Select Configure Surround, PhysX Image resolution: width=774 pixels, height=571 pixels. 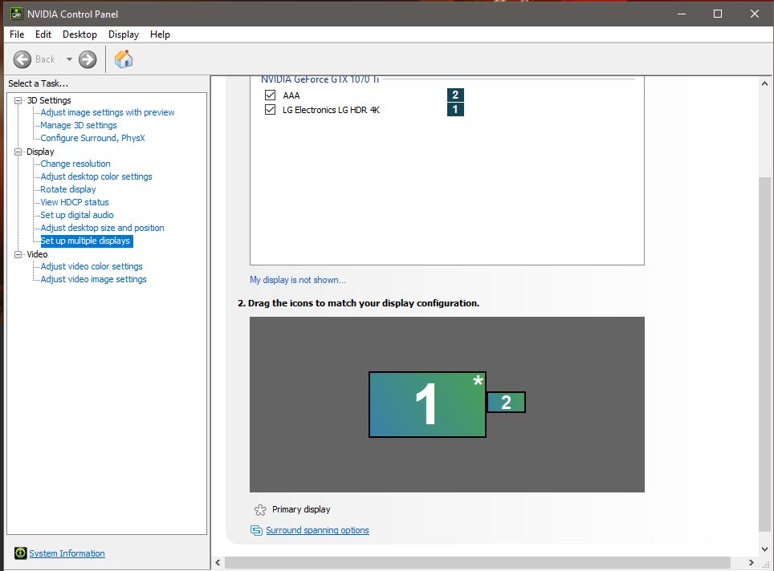click(93, 138)
